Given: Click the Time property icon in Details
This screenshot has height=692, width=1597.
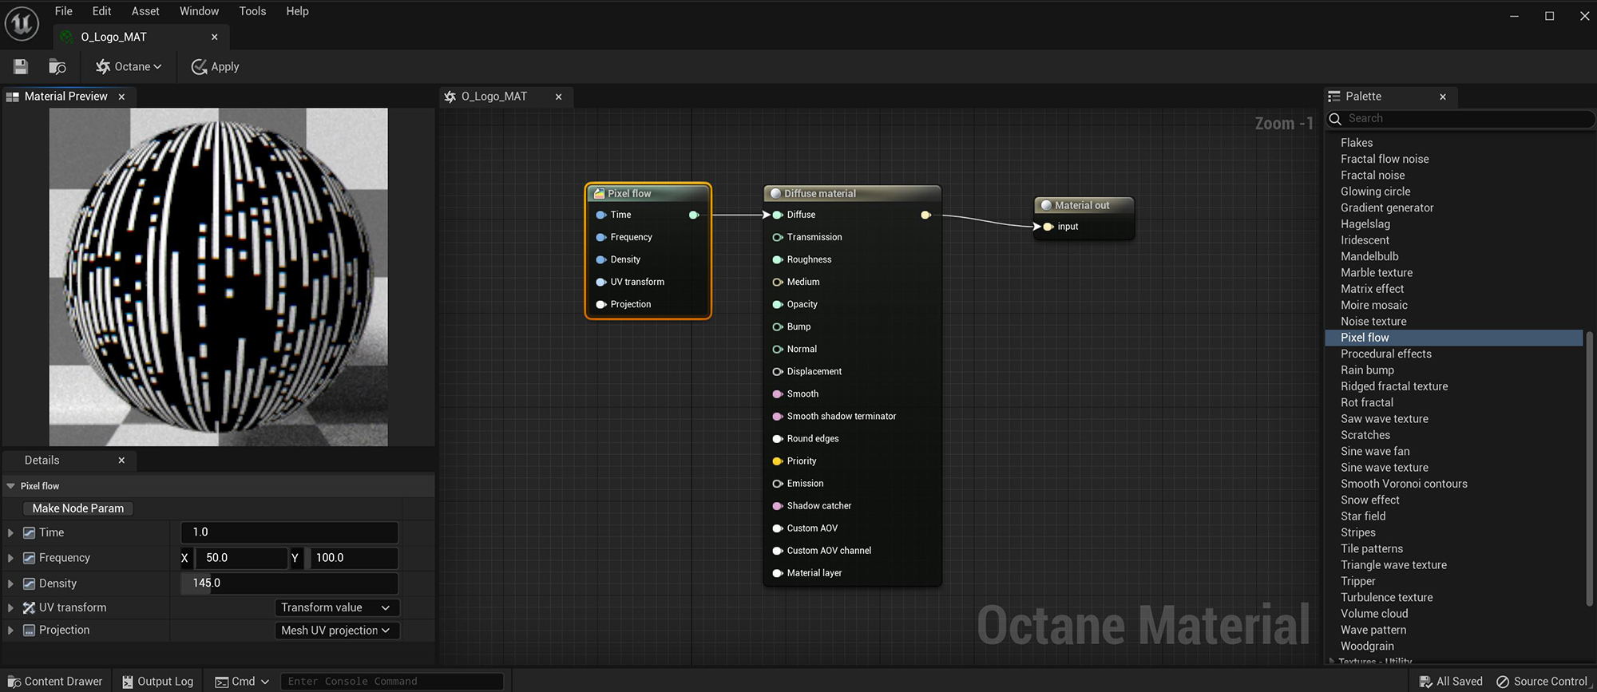Looking at the screenshot, I should coord(29,532).
